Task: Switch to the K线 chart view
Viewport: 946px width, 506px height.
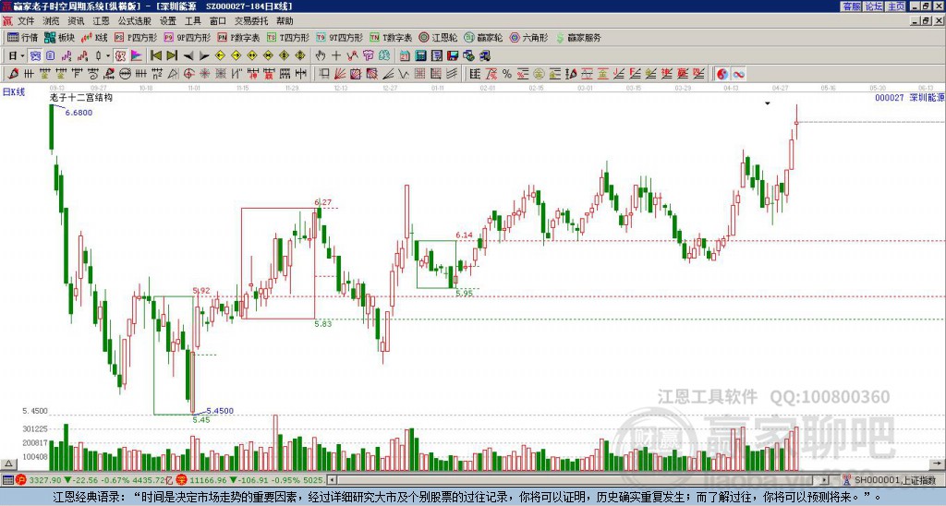Action: (95, 37)
